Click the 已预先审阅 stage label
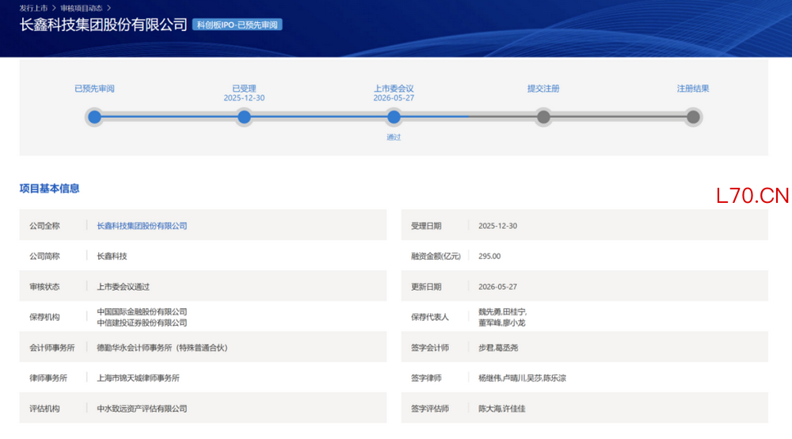The image size is (792, 439). (94, 89)
